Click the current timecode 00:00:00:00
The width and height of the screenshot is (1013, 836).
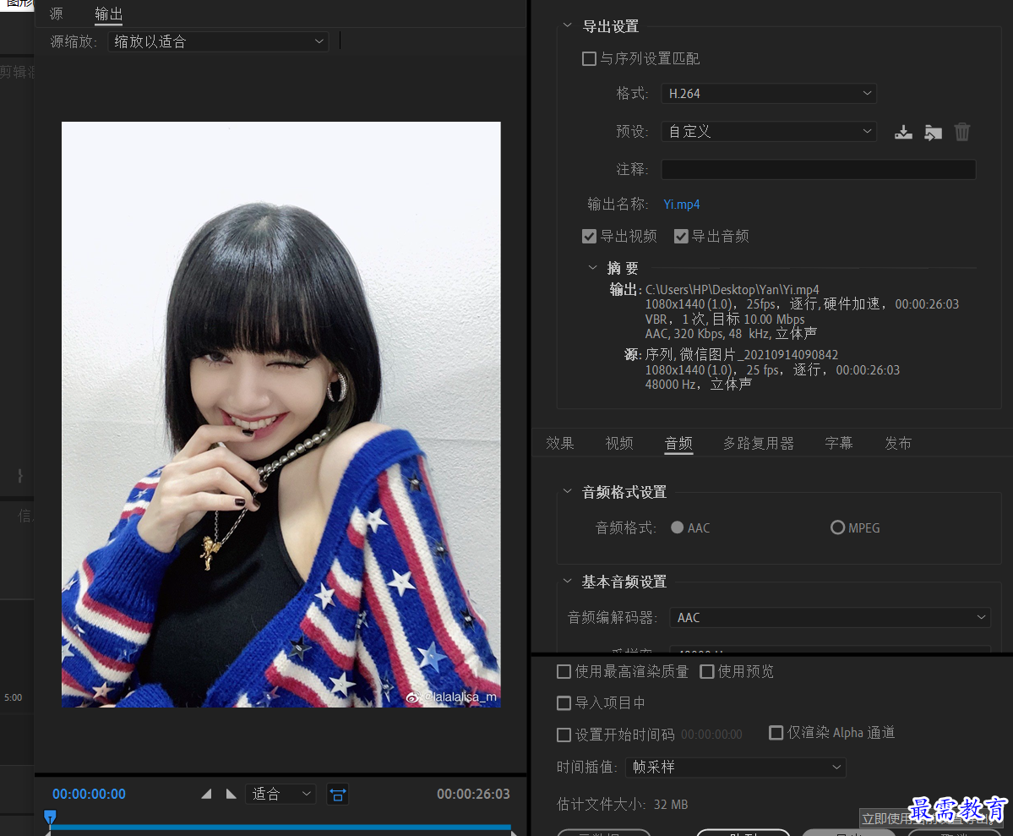(90, 794)
